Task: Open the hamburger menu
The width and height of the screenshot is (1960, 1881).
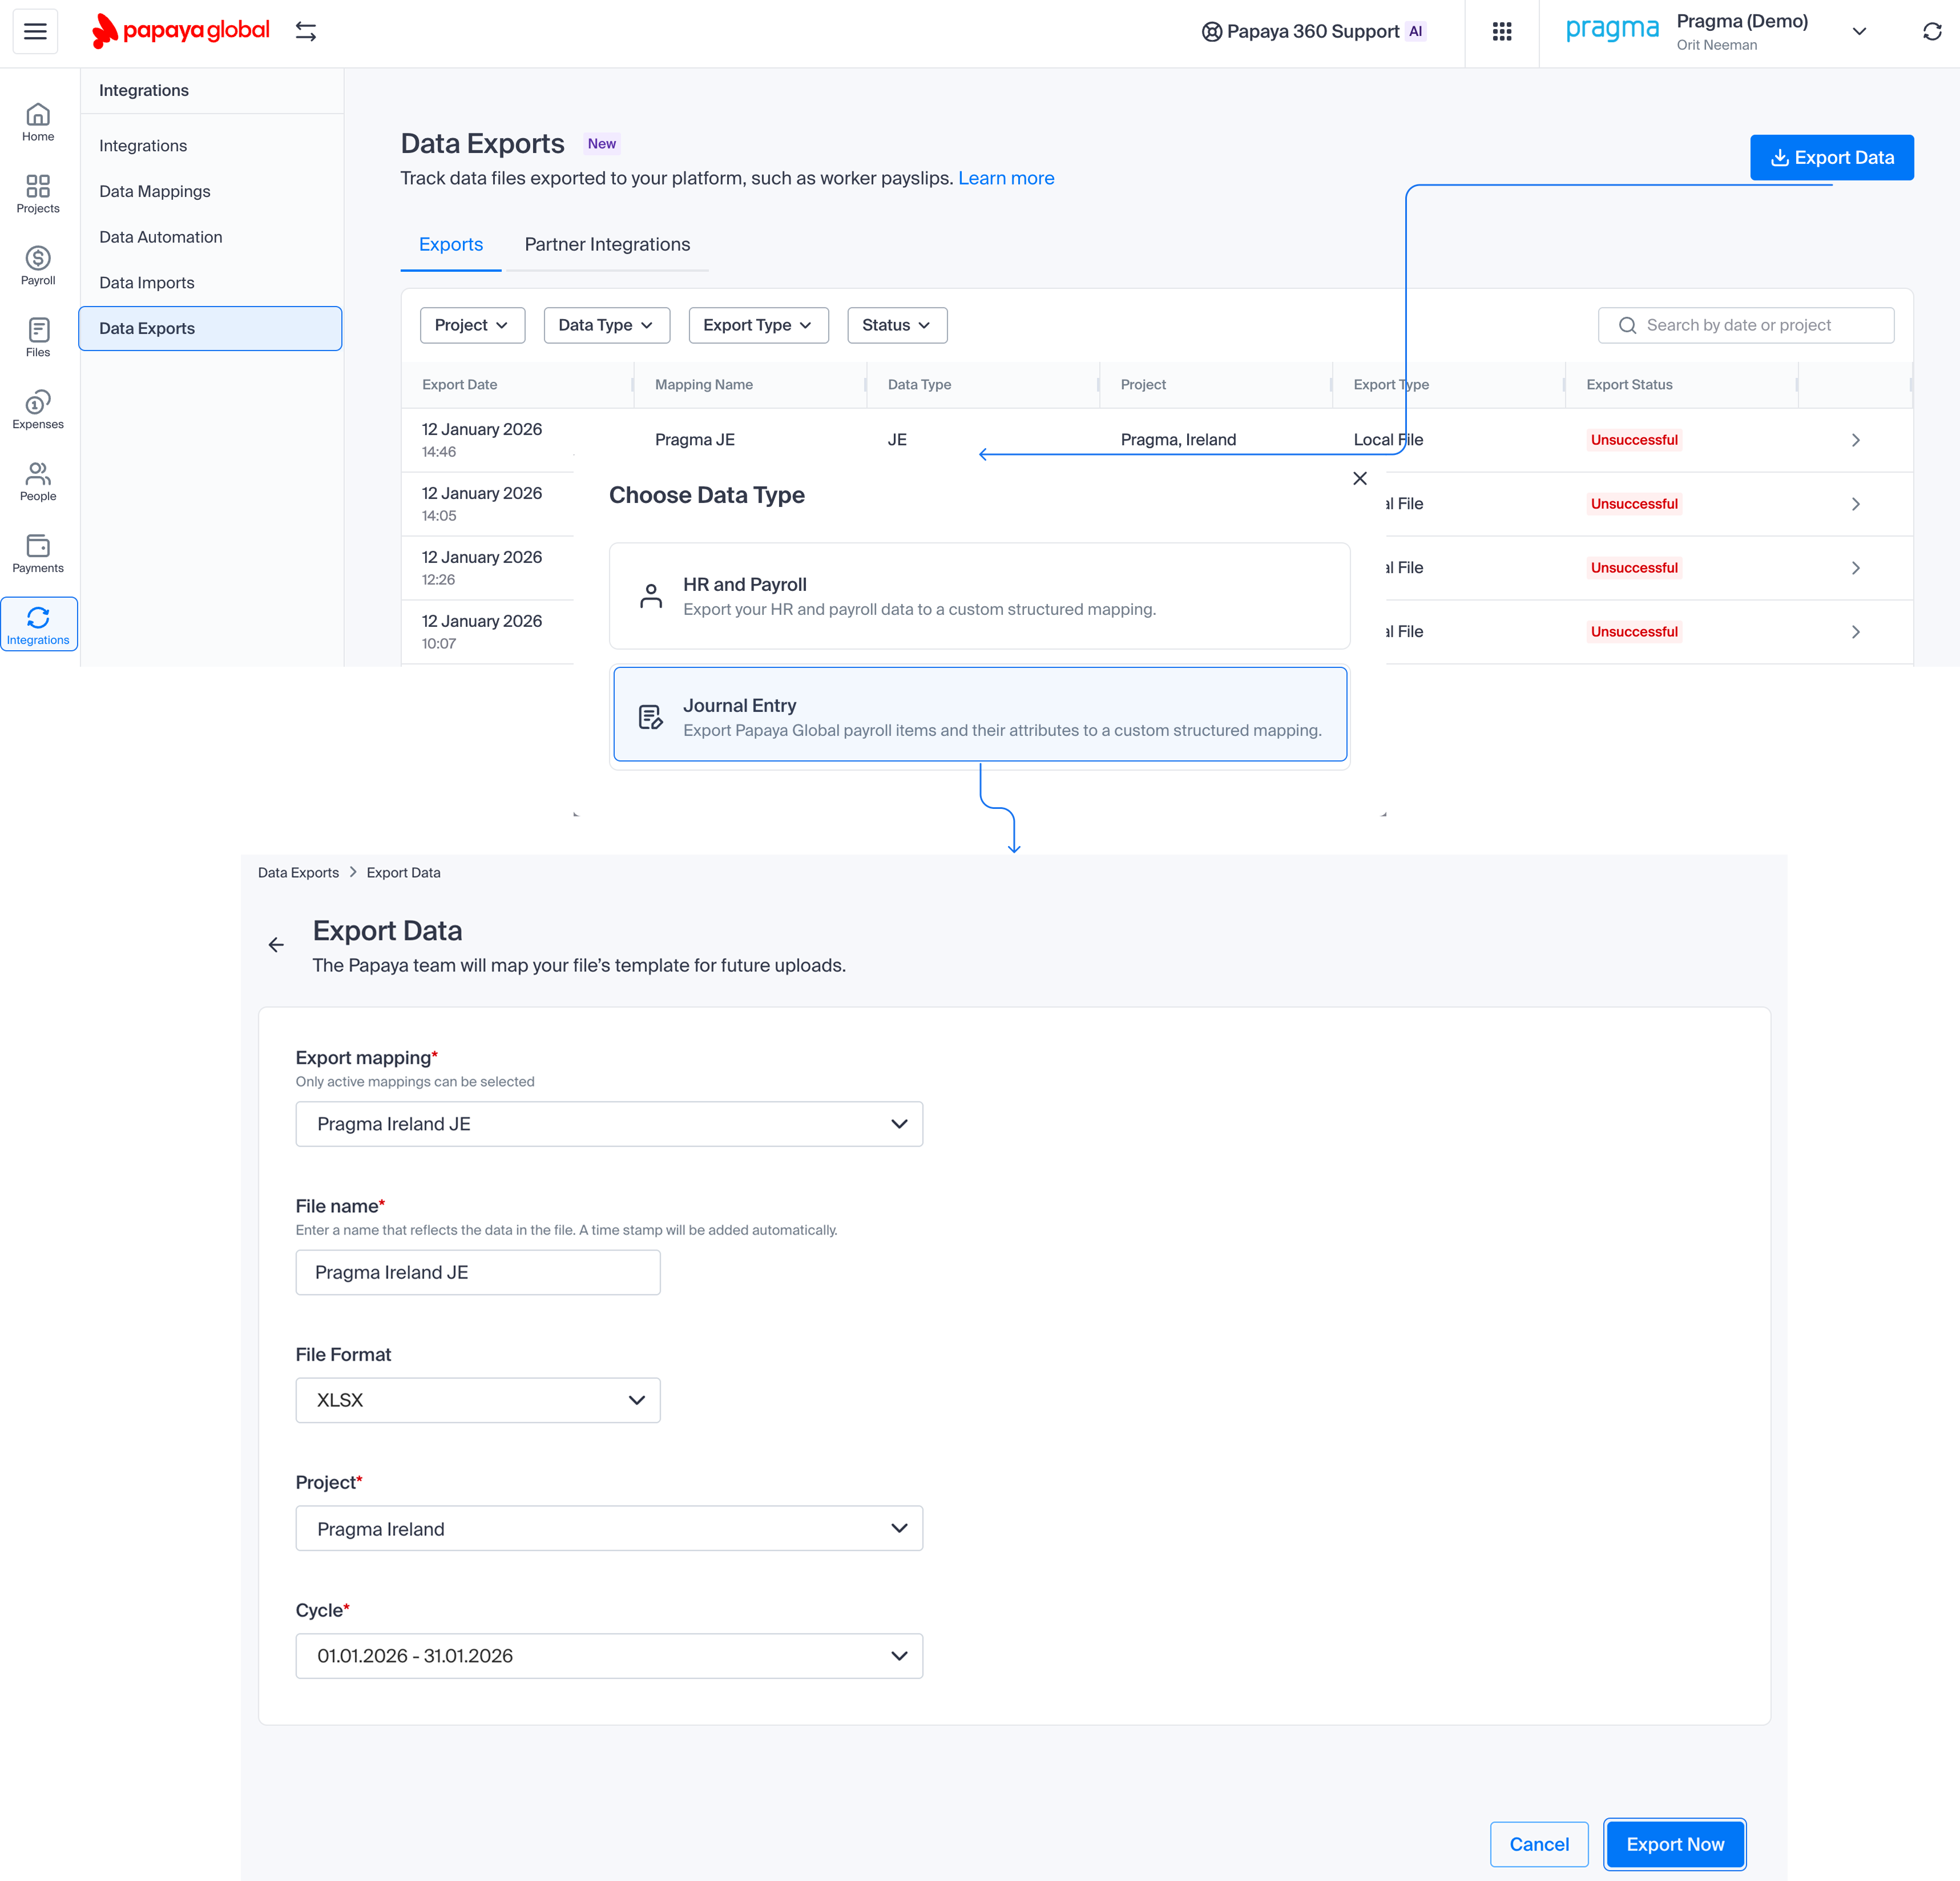Action: 35,31
